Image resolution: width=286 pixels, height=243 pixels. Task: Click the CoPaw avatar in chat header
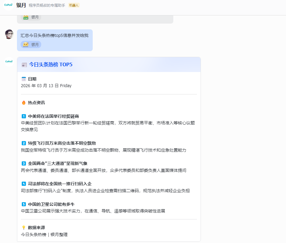tap(8, 5)
